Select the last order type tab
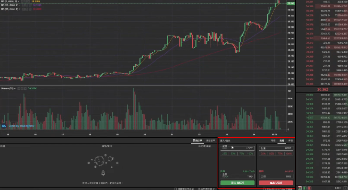The height and width of the screenshot is (190, 348). click(x=290, y=141)
